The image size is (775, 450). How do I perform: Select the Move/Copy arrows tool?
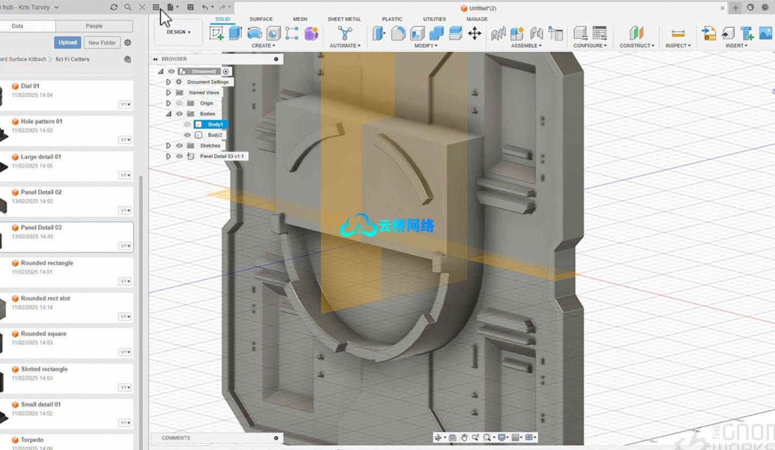pyautogui.click(x=474, y=33)
